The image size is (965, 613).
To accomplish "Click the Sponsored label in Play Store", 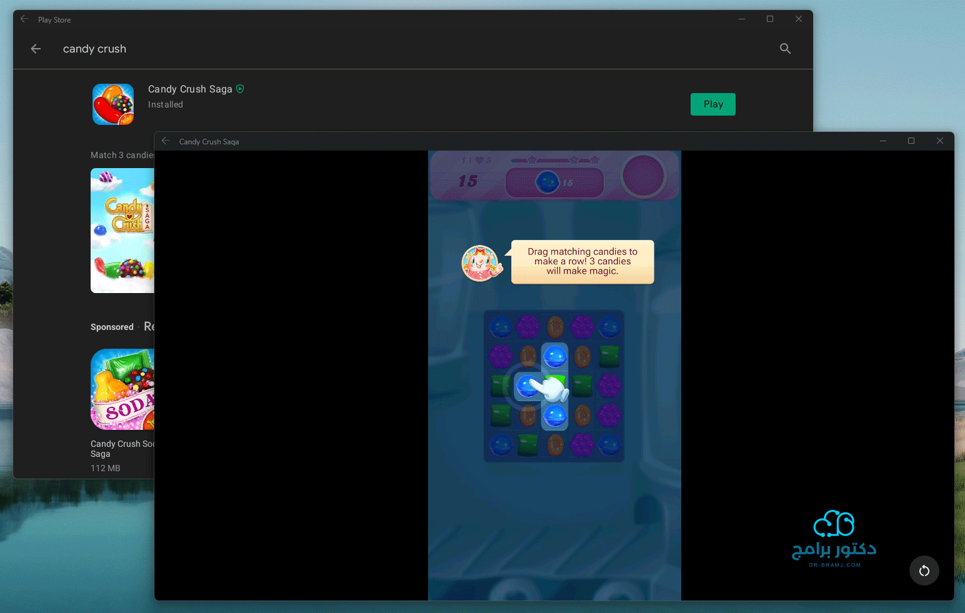I will (112, 327).
